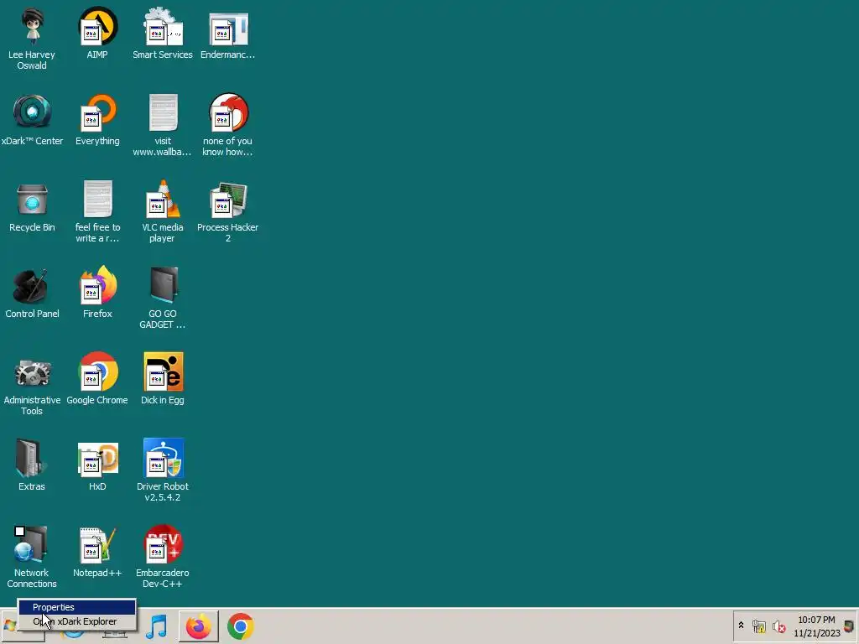
Task: Open Firefox from the taskbar
Action: [x=198, y=626]
